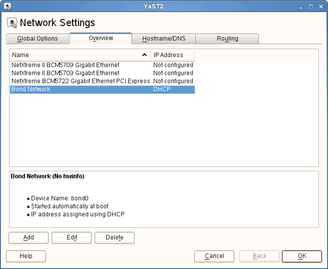Click the Started automatically at boot line

tap(70, 206)
